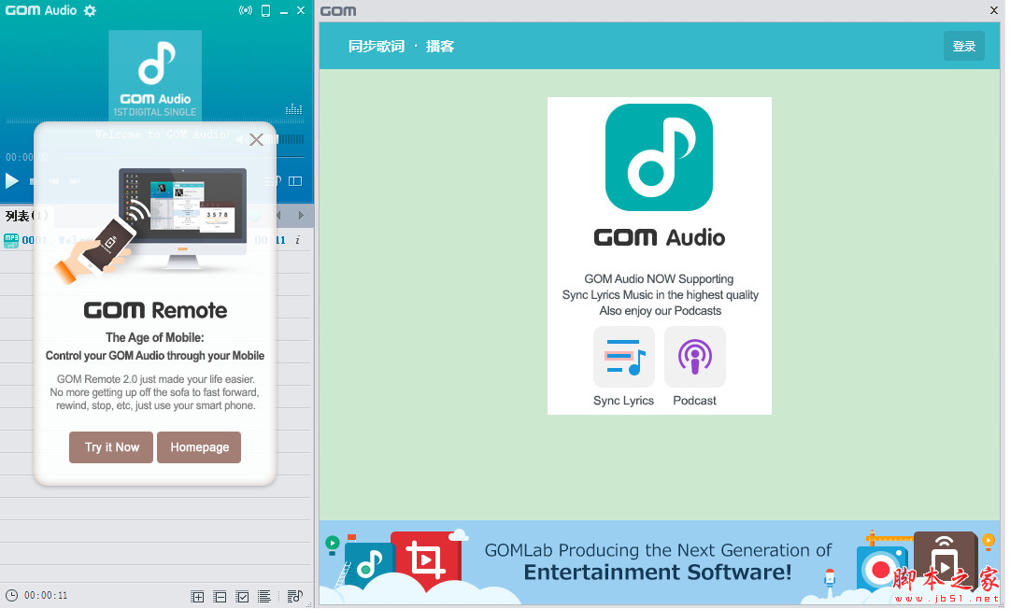The width and height of the screenshot is (1010, 609).
Task: Show info for the playlist track
Action: click(298, 240)
